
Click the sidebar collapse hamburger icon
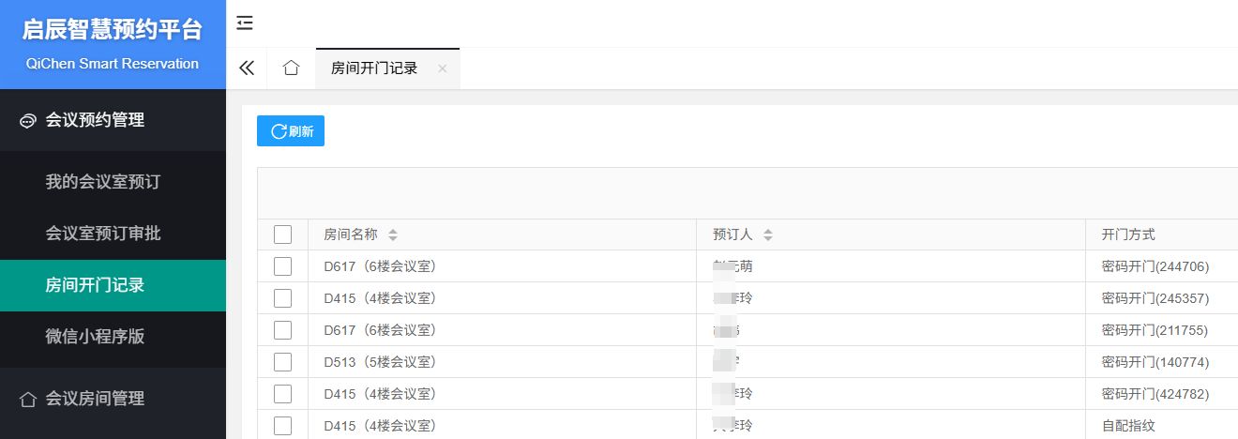pos(245,23)
